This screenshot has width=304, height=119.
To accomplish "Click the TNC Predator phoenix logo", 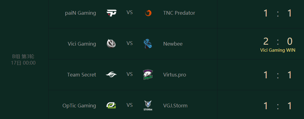I will pos(148,13).
